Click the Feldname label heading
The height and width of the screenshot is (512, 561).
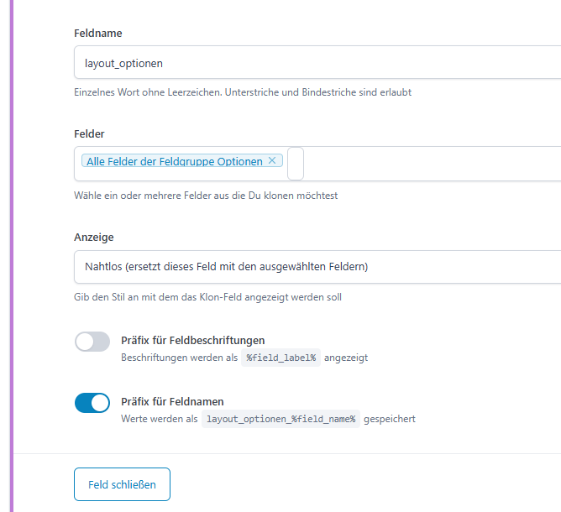[98, 34]
